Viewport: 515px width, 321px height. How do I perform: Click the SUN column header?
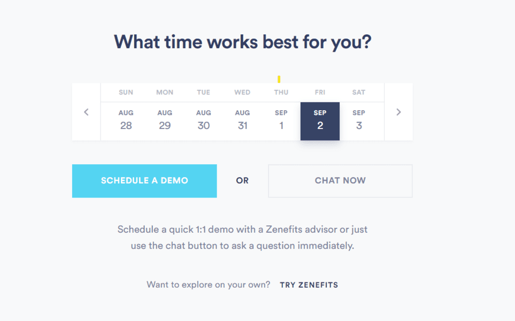(126, 92)
